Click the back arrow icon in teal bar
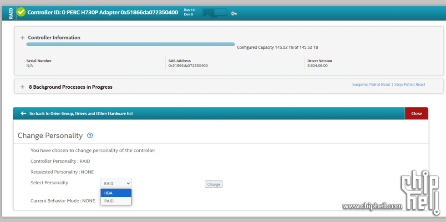The image size is (446, 222). tap(23, 113)
